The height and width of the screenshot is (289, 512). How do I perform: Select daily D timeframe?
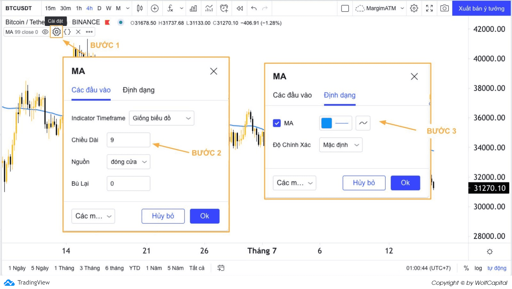coord(99,8)
